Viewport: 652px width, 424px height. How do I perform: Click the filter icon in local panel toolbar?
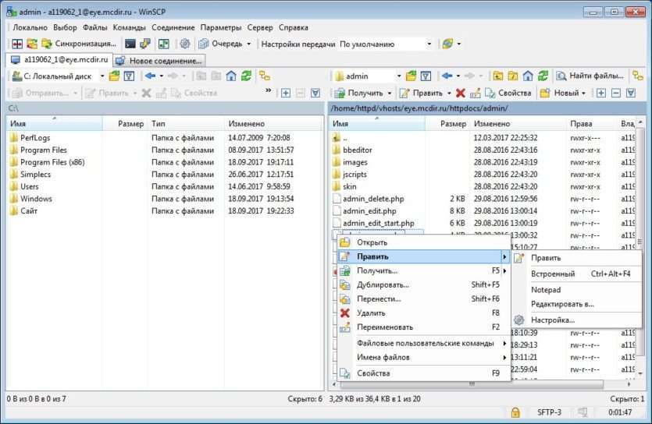pos(130,76)
